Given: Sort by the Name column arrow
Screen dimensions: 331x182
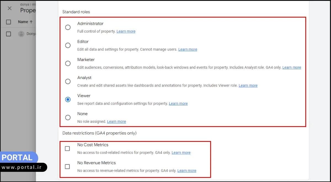Looking at the screenshot, I should (31, 22).
